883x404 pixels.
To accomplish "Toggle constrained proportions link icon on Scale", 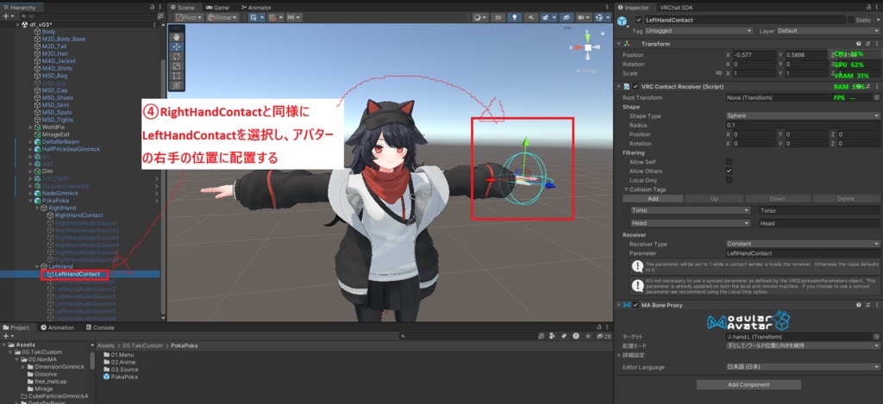I will pos(718,74).
